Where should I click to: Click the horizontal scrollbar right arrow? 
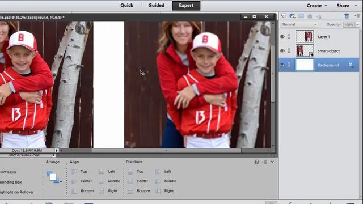pyautogui.click(x=268, y=151)
